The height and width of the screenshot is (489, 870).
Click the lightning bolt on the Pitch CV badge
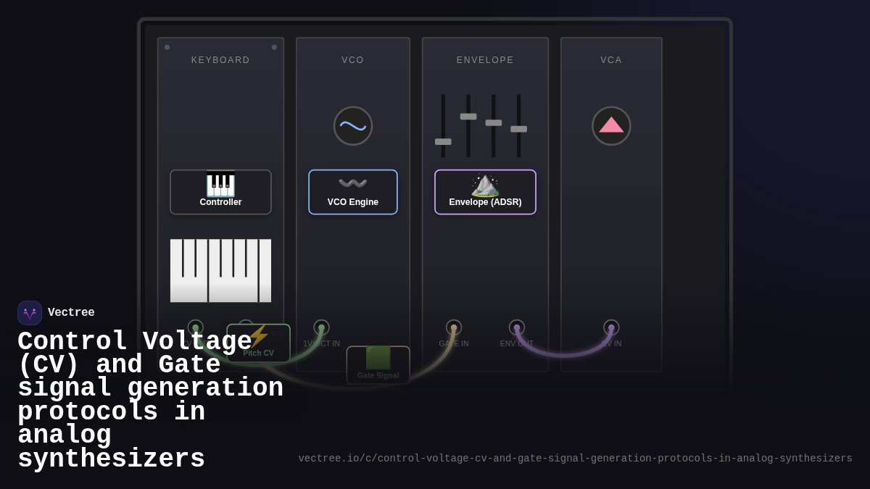(x=257, y=335)
